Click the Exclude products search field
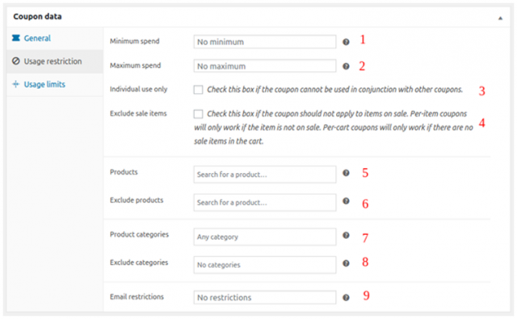Viewport: 517px width, 319px height. click(265, 203)
